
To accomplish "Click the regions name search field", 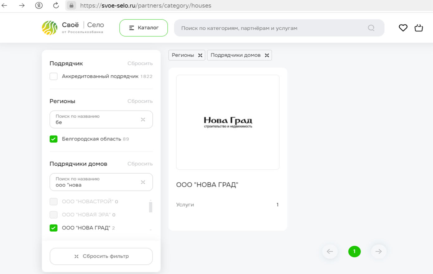I will (101, 119).
